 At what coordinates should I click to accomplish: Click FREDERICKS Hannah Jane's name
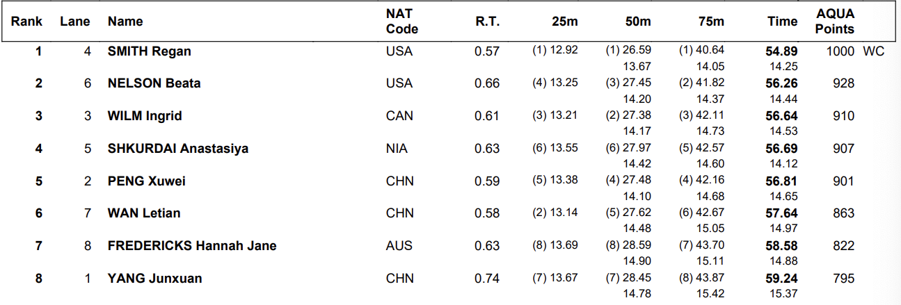[x=192, y=246]
